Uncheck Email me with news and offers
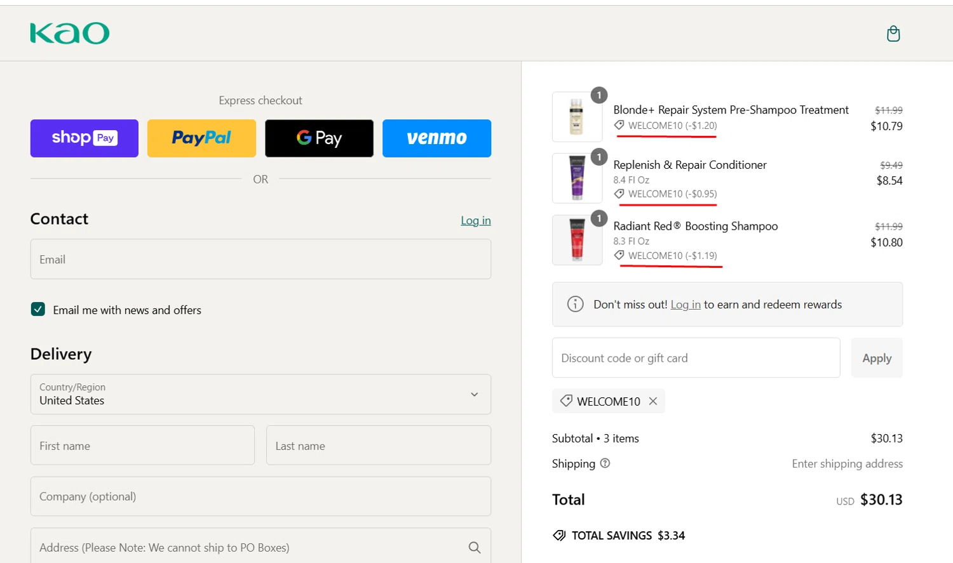953x563 pixels. pyautogui.click(x=38, y=309)
